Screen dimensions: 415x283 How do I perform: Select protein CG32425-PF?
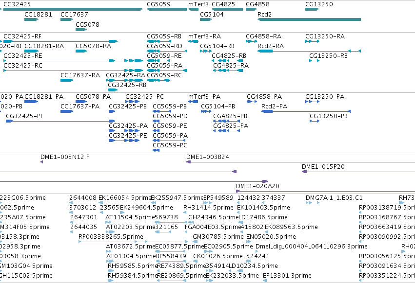60,121
